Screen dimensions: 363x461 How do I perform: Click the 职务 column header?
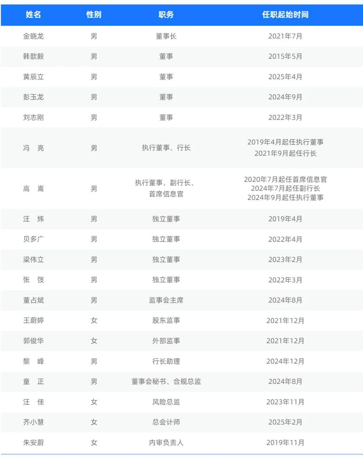(x=166, y=14)
